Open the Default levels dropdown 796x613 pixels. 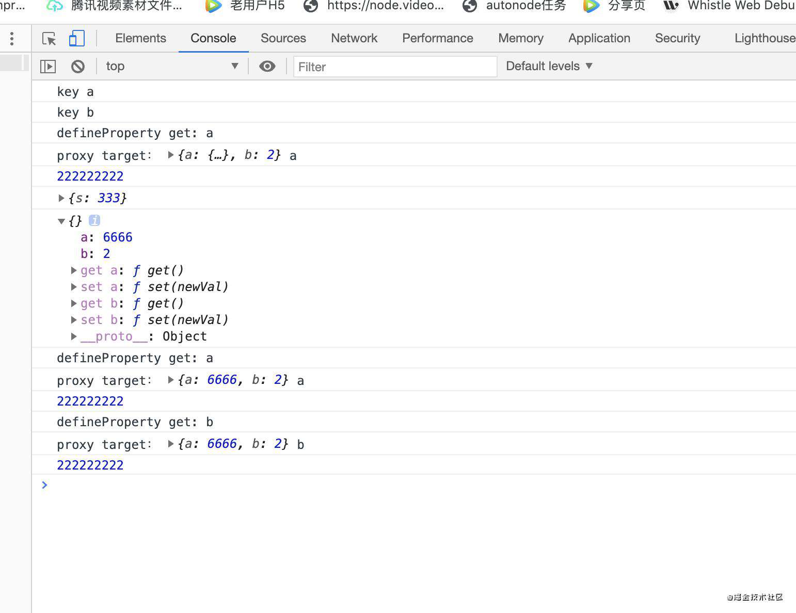[x=549, y=66]
